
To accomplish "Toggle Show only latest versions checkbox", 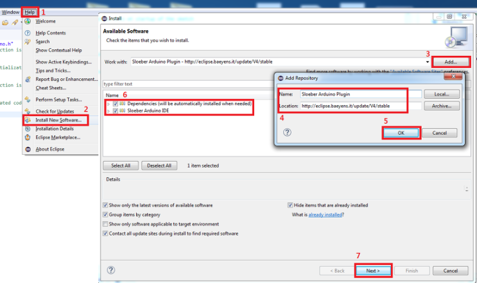I will tap(105, 205).
